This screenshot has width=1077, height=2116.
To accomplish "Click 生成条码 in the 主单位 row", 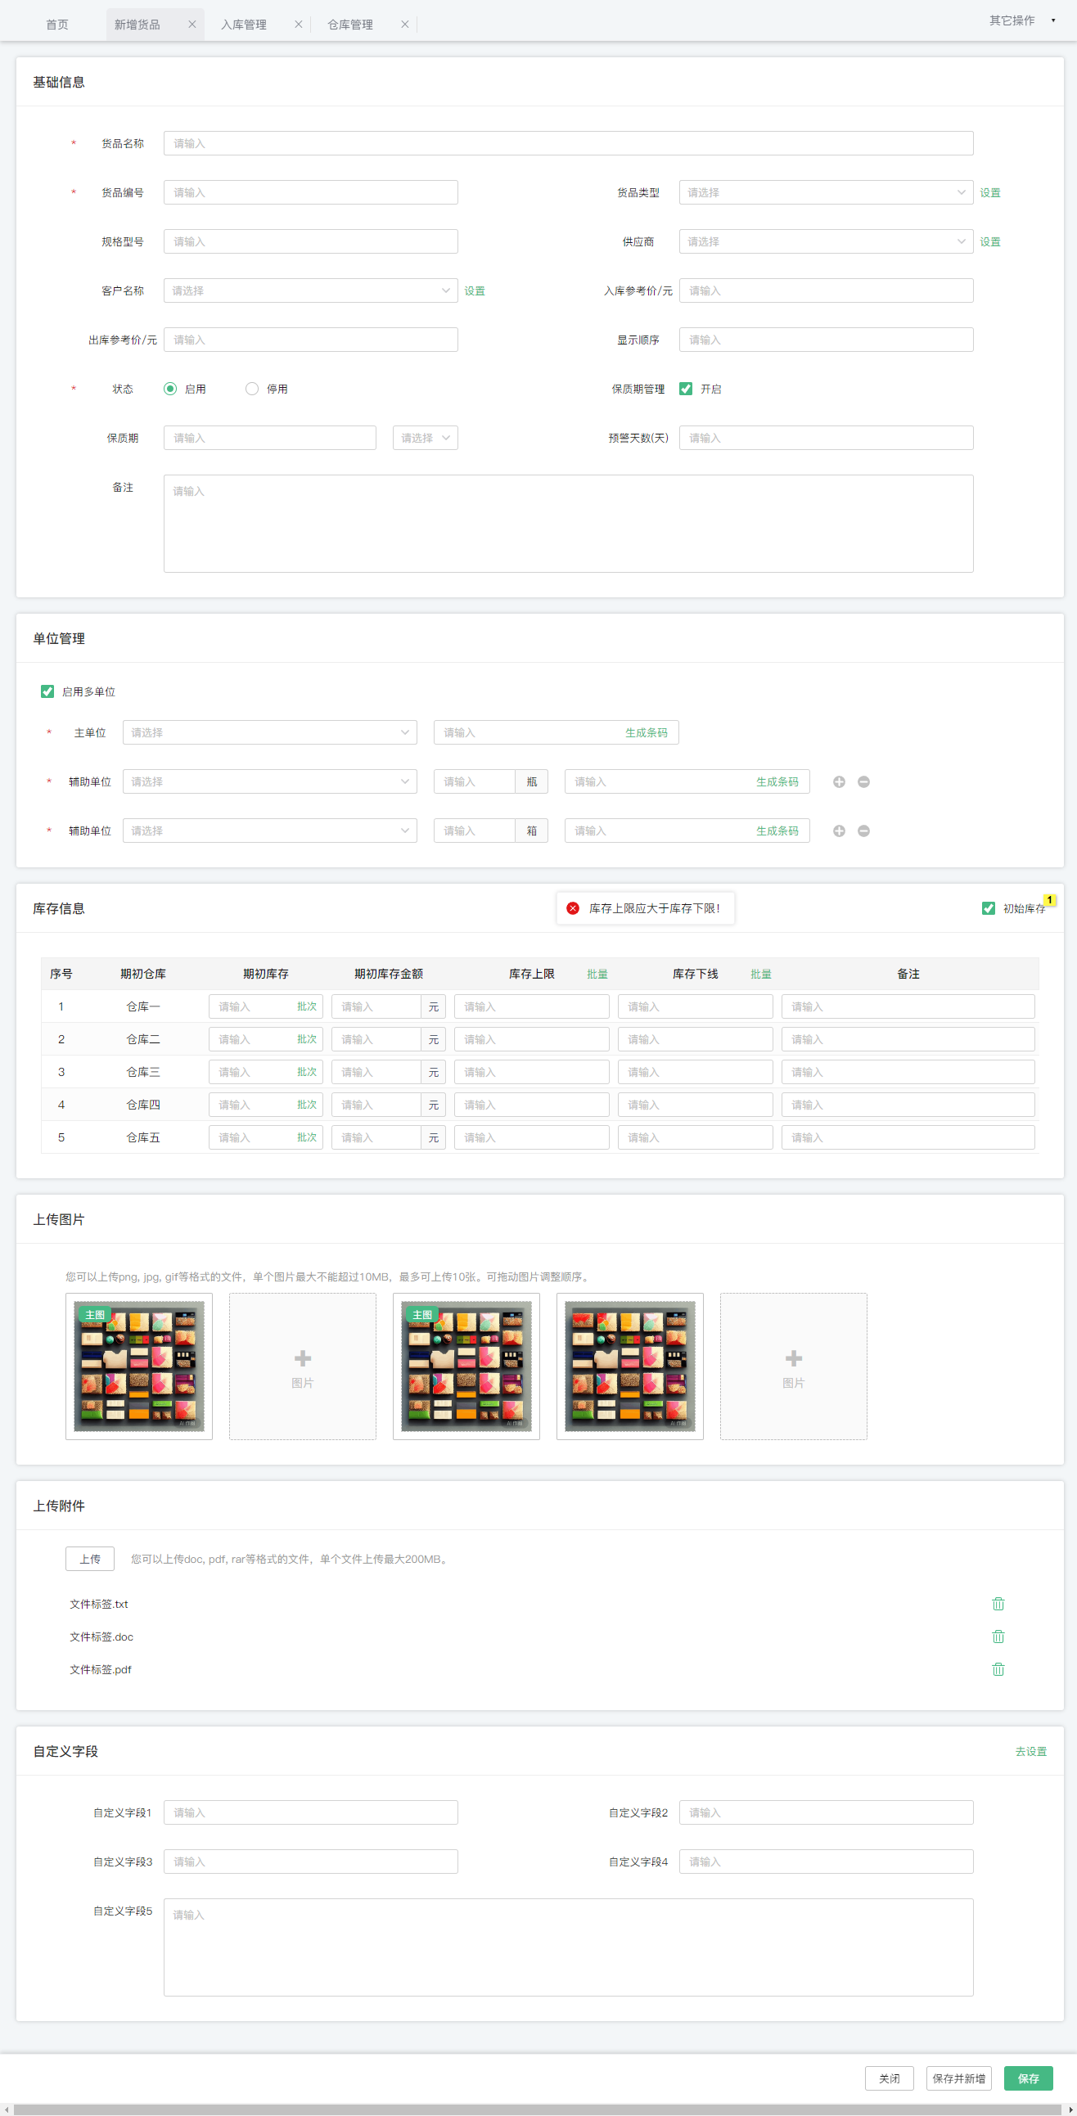I will (x=647, y=732).
